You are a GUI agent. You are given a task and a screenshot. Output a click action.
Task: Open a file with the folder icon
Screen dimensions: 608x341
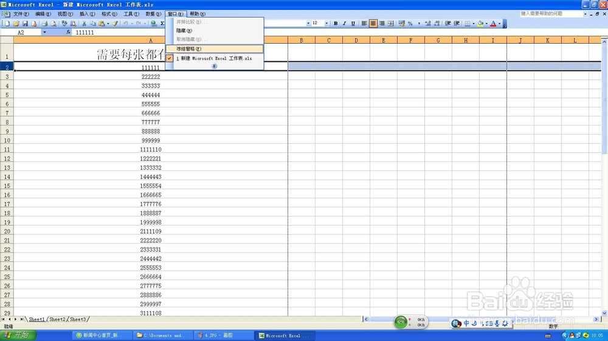pos(16,24)
